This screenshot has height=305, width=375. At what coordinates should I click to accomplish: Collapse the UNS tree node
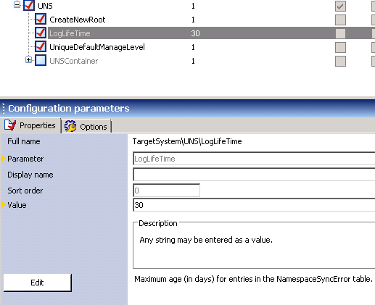(x=17, y=5)
